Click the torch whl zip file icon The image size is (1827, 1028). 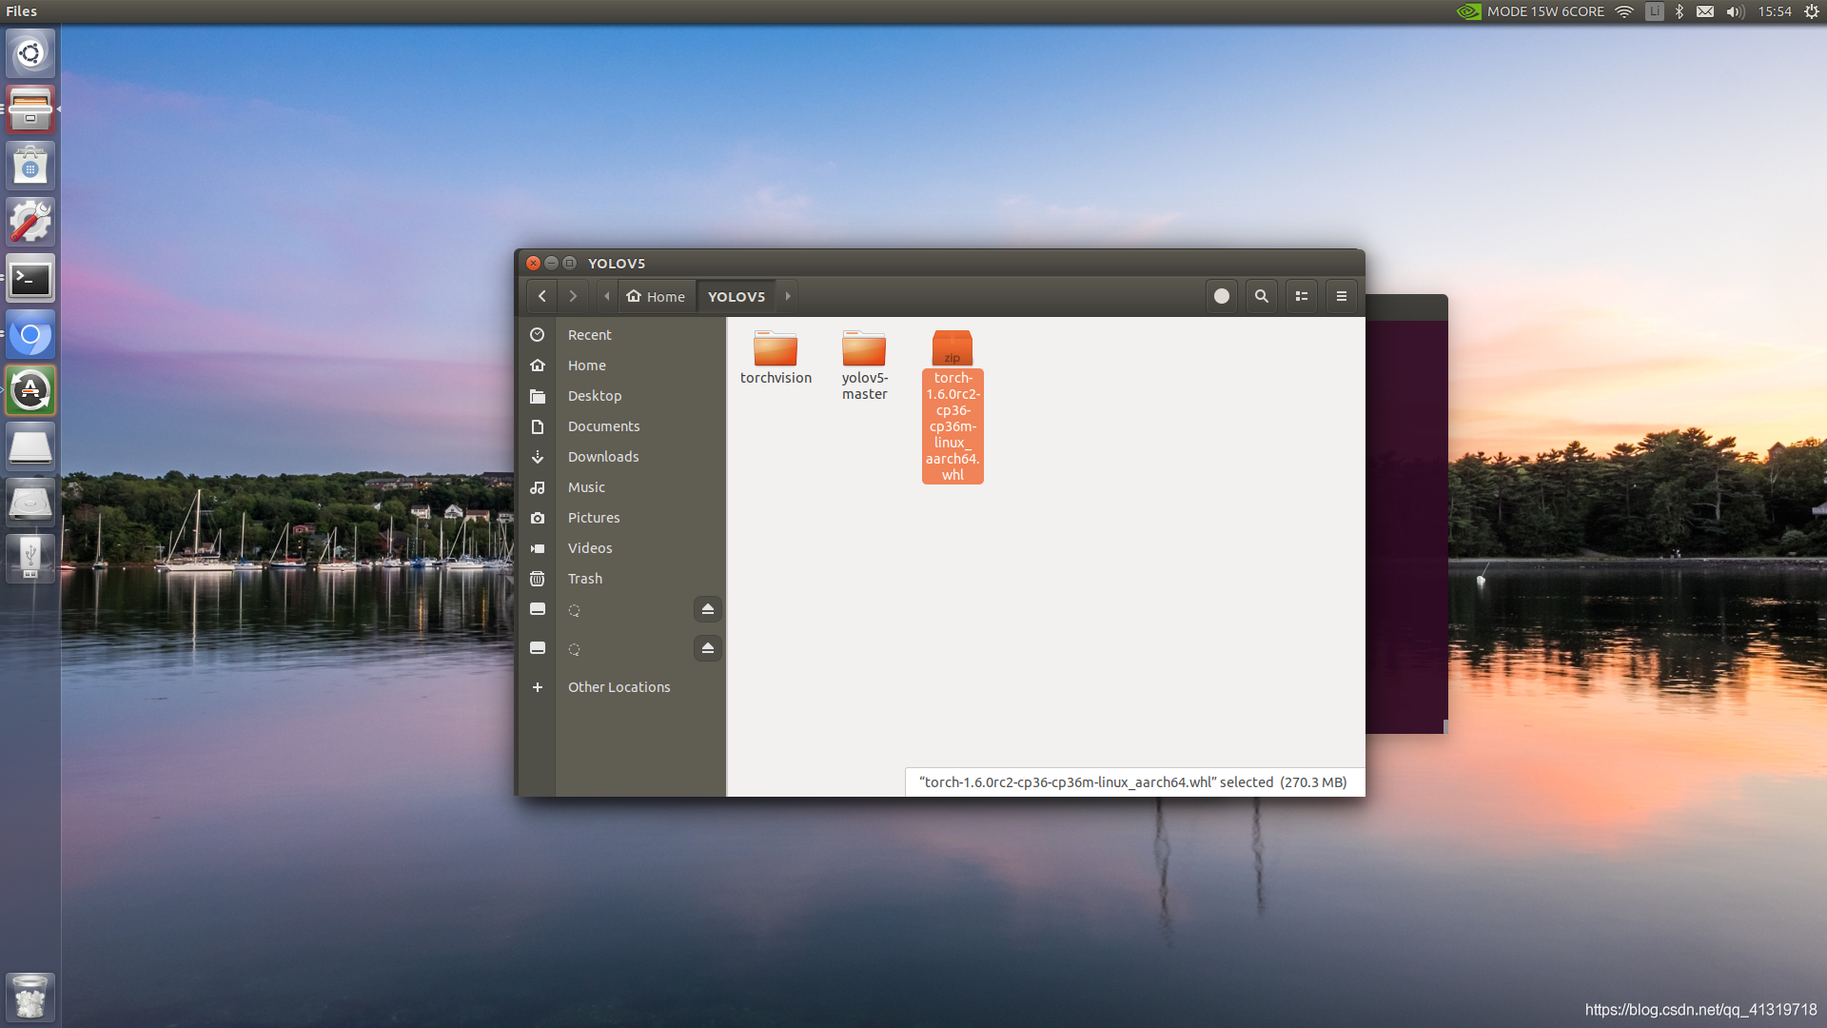952,349
